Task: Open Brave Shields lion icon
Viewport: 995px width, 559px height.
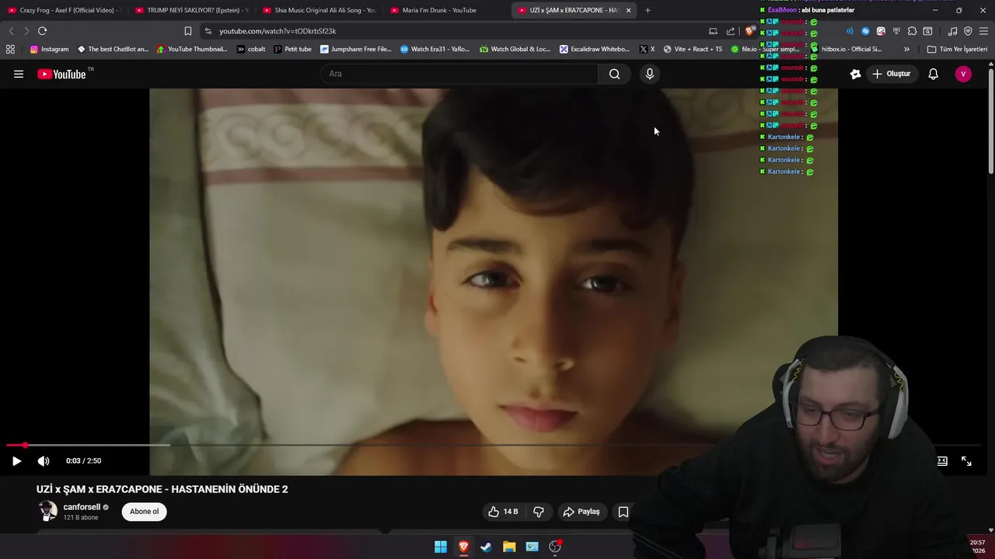Action: (749, 31)
